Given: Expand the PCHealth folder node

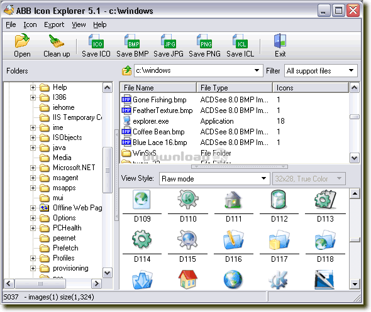Looking at the screenshot, I should (33, 228).
